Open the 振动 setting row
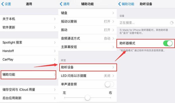Viewport: 175px width, 103px height. (87, 30)
